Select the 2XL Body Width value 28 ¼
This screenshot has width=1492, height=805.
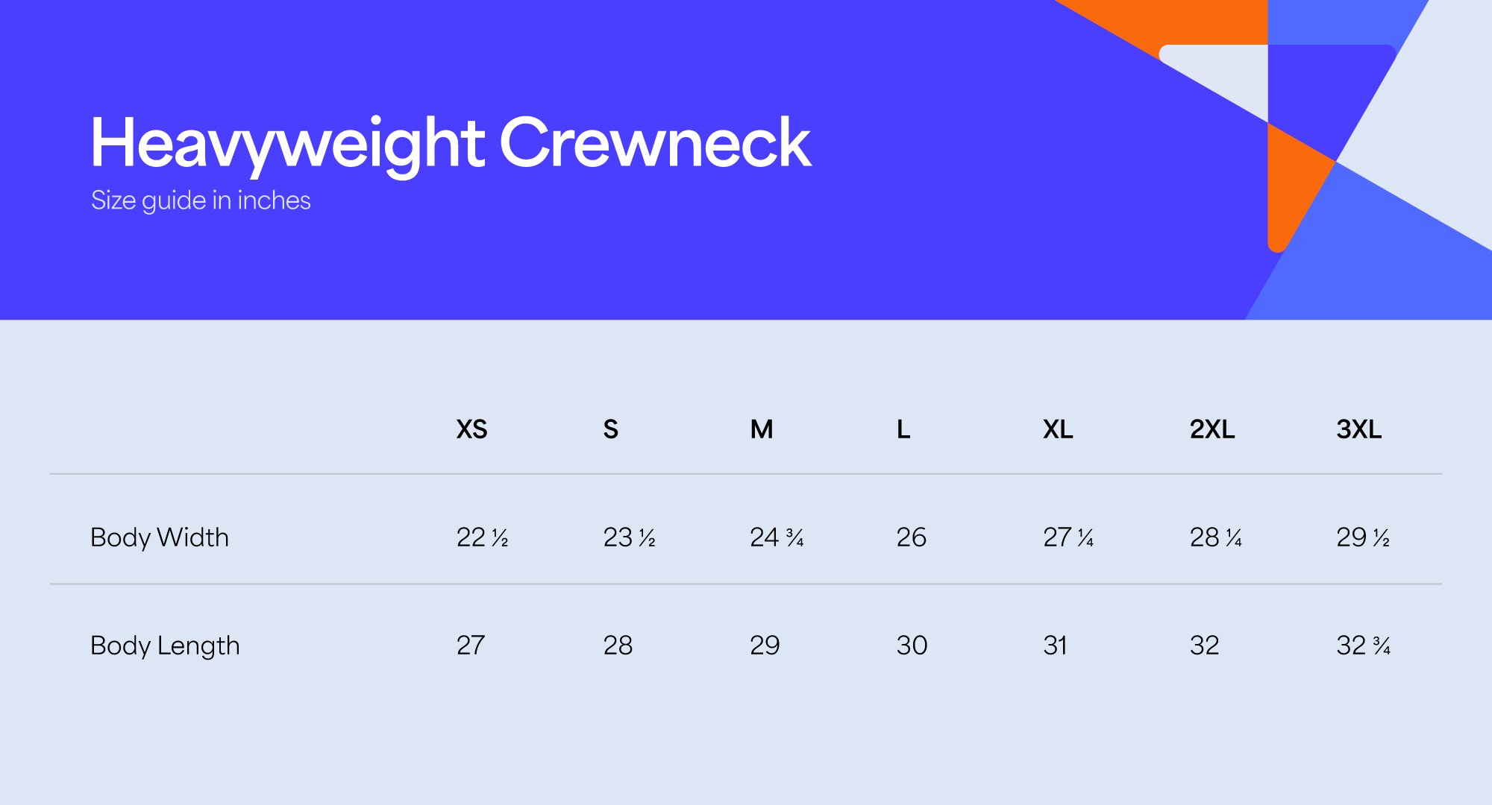coord(1216,537)
